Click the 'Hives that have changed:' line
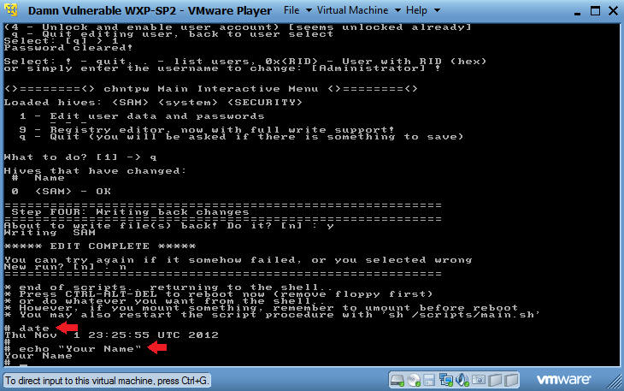624x391 pixels. point(95,171)
